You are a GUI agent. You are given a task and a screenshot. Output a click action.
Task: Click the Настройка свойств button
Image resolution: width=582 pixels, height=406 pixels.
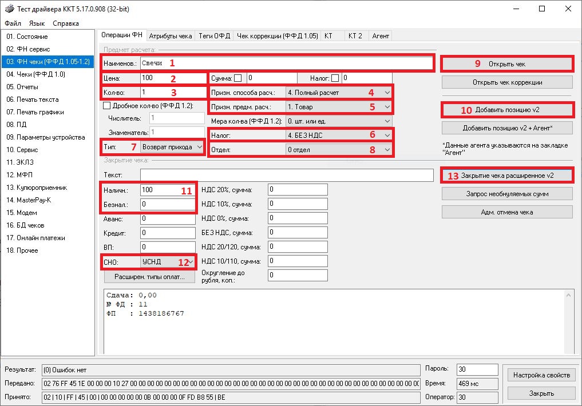tap(541, 375)
